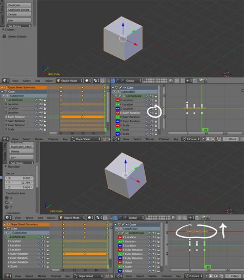Click lock icon on Y Euler Rotation, upper graph editor
Screen dimensions: 244x280
156,117
